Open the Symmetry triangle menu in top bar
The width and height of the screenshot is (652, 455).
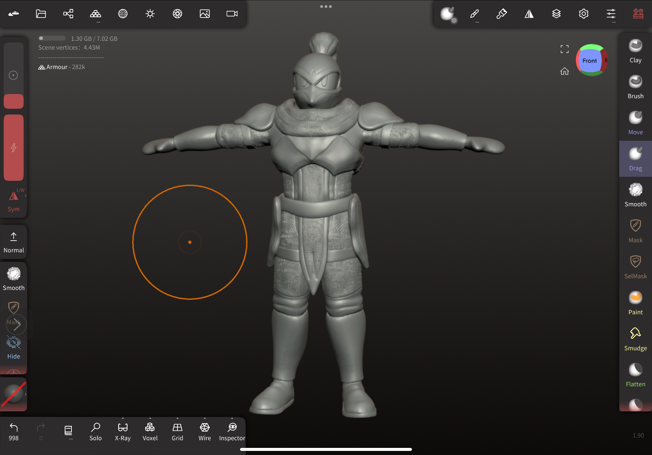[x=529, y=14]
